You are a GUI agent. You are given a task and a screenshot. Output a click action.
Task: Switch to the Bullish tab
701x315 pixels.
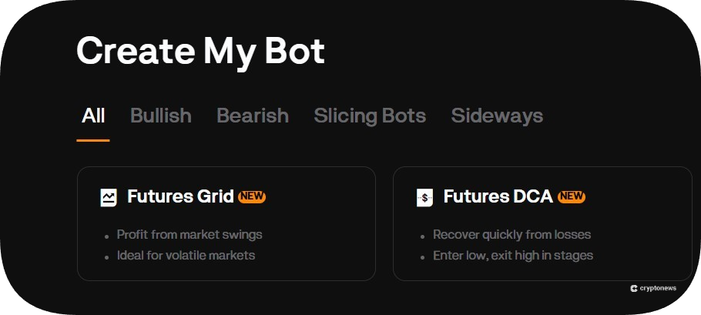pyautogui.click(x=161, y=116)
